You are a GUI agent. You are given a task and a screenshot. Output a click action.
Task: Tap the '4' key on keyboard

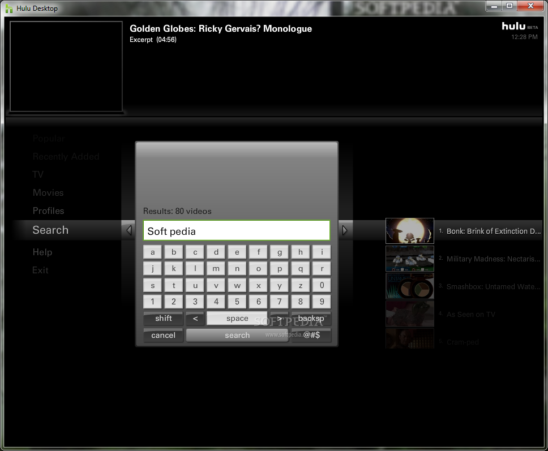(216, 302)
